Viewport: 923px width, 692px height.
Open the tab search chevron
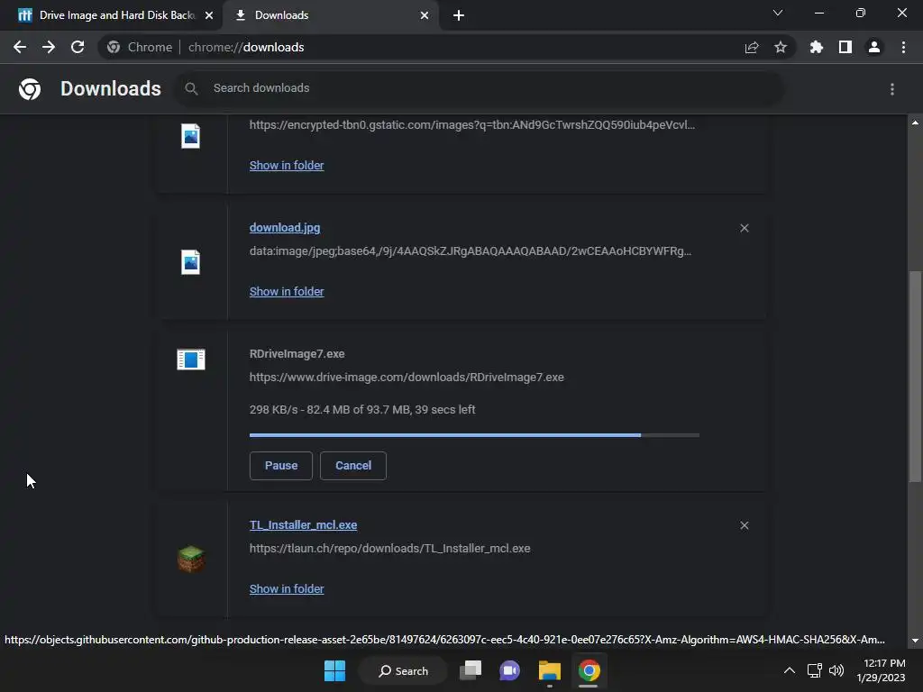(778, 13)
